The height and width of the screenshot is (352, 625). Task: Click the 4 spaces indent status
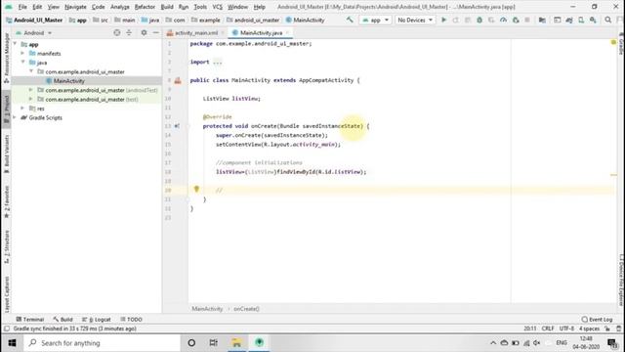point(589,329)
